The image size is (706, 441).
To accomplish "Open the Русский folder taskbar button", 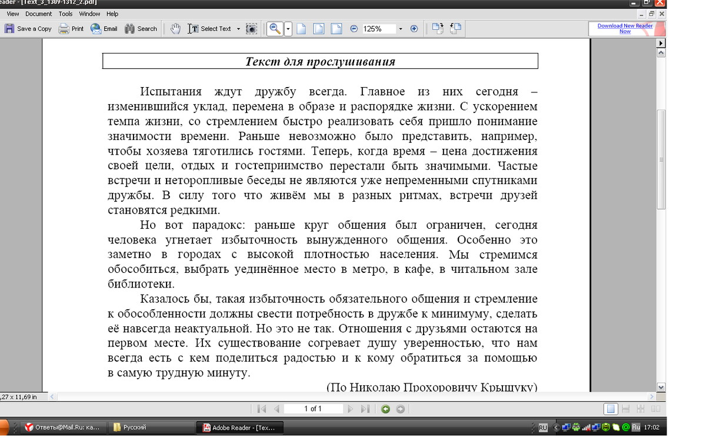I will coord(152,427).
